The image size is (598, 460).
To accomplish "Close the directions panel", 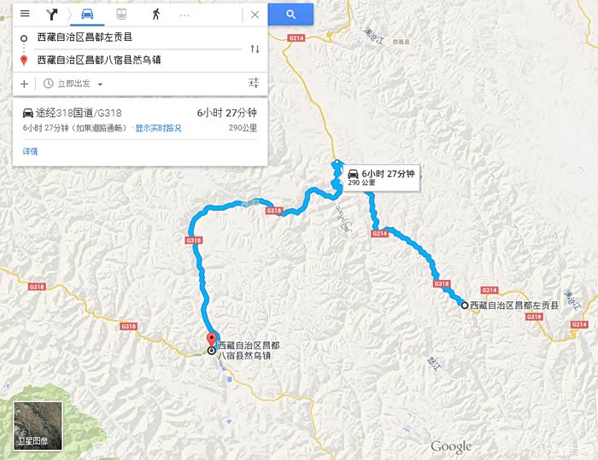I will click(x=255, y=15).
